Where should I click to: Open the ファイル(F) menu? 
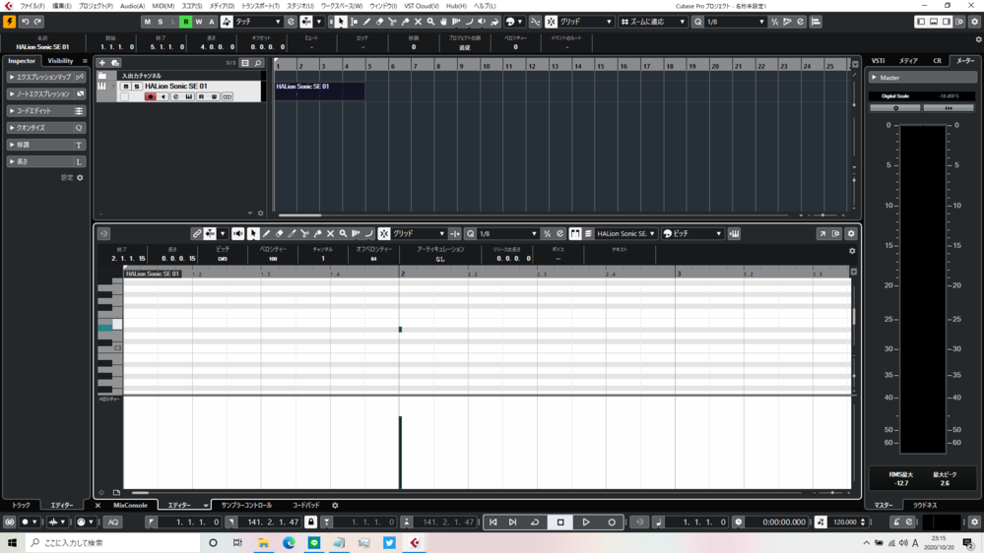click(x=32, y=6)
